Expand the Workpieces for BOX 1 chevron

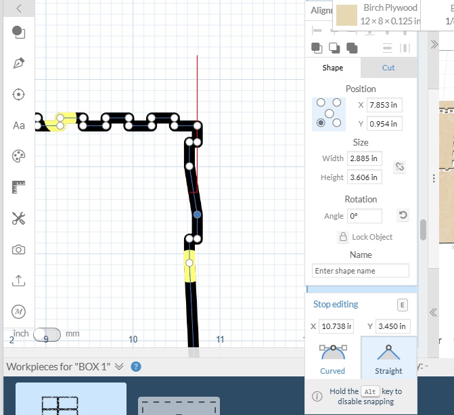(x=119, y=366)
